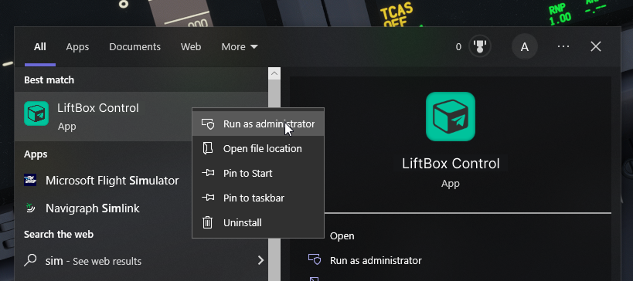This screenshot has width=633, height=281.
Task: Expand the More filter dropdown
Action: pos(240,47)
